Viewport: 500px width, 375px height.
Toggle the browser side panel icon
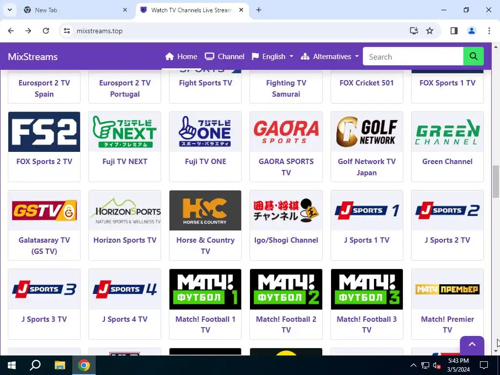pyautogui.click(x=454, y=31)
